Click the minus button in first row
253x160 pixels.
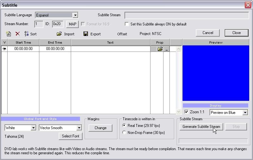pyautogui.click(x=167, y=49)
